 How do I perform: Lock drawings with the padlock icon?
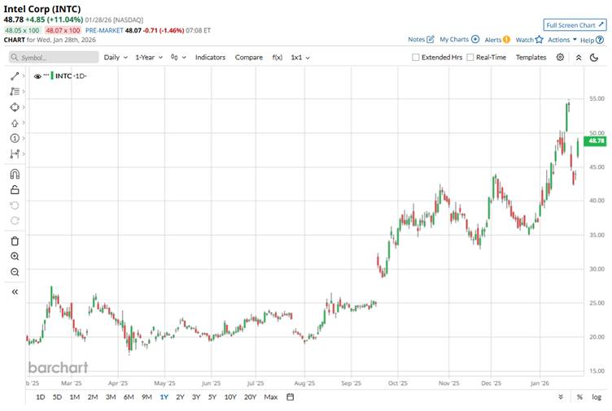(15, 190)
